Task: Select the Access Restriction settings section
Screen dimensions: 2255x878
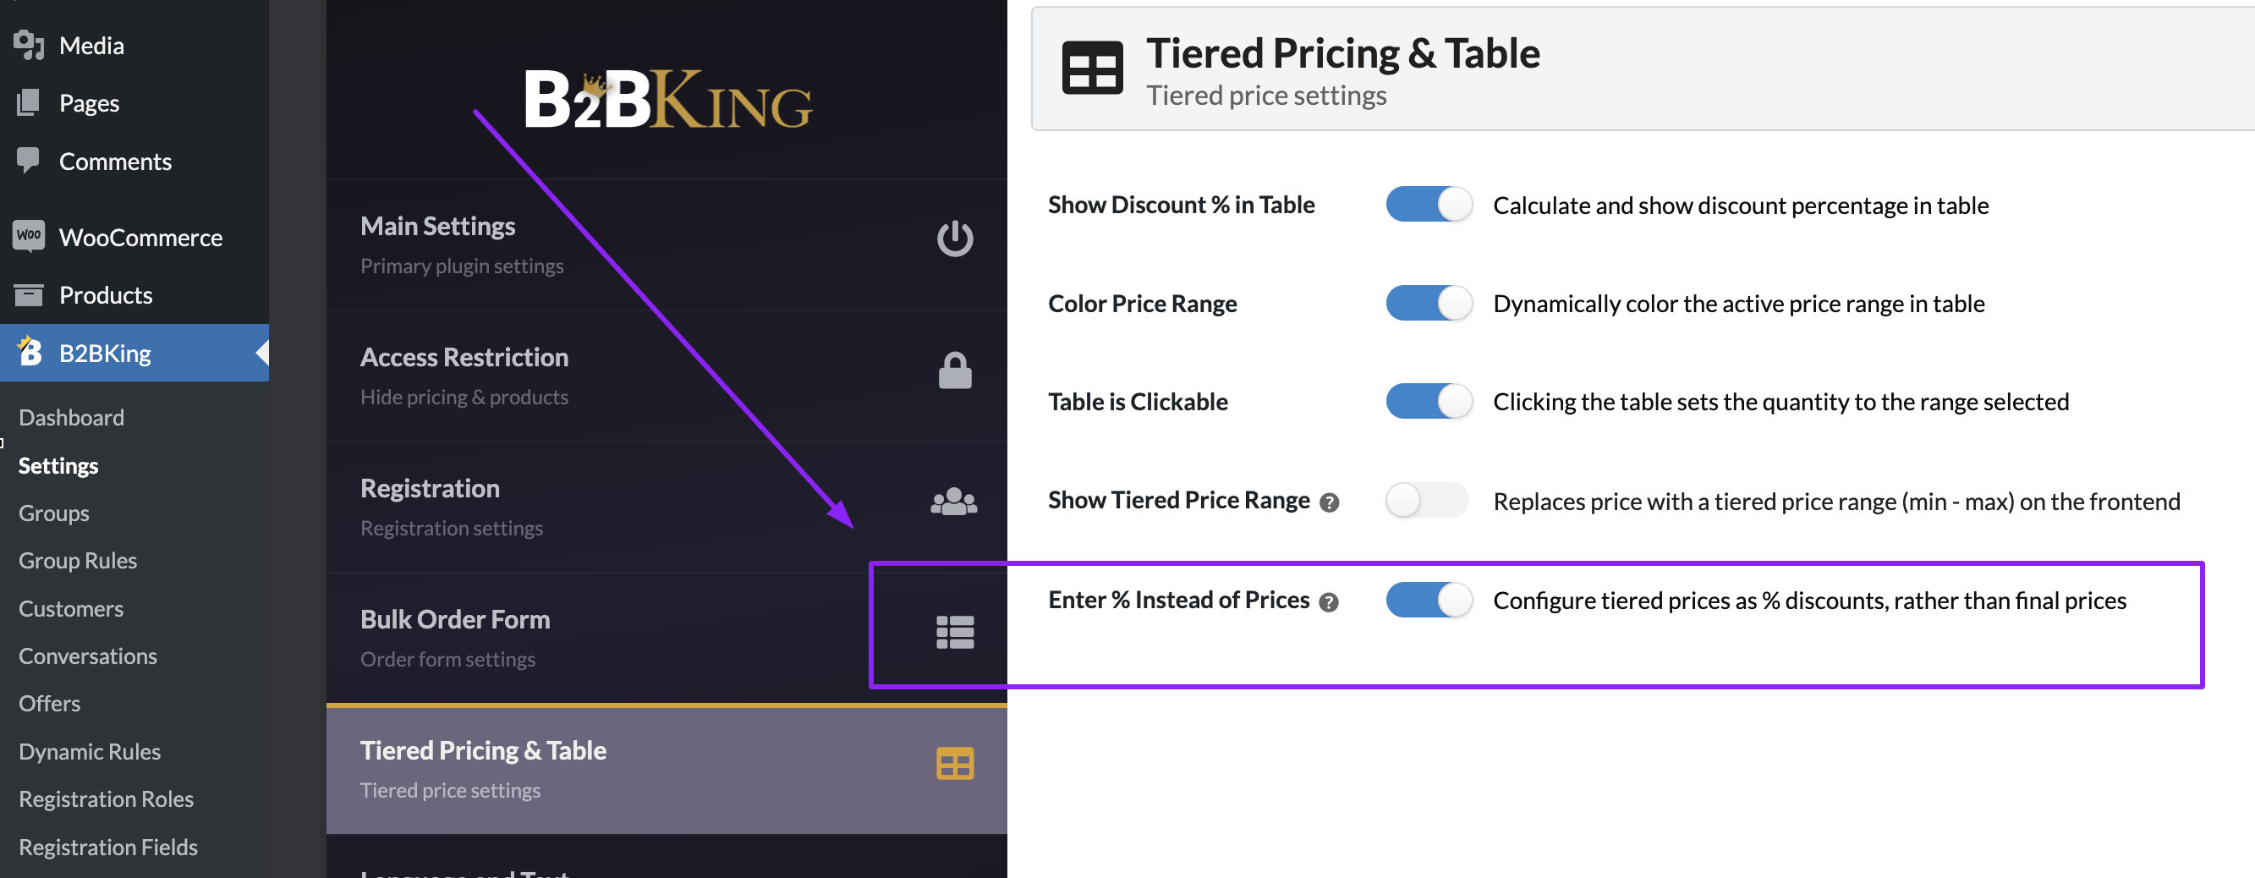Action: pyautogui.click(x=667, y=376)
